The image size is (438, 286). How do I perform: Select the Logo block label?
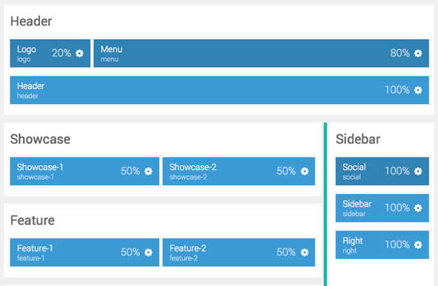26,49
